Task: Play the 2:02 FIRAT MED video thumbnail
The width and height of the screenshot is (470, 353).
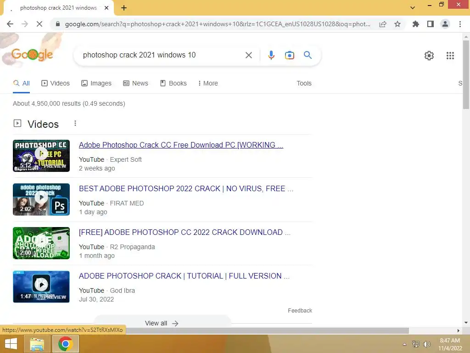Action: 41,199
